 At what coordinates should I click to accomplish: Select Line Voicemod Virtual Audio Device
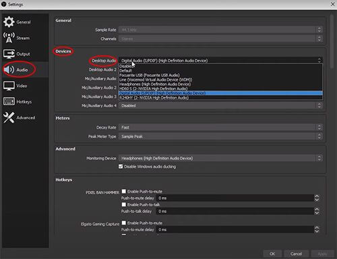[220, 80]
